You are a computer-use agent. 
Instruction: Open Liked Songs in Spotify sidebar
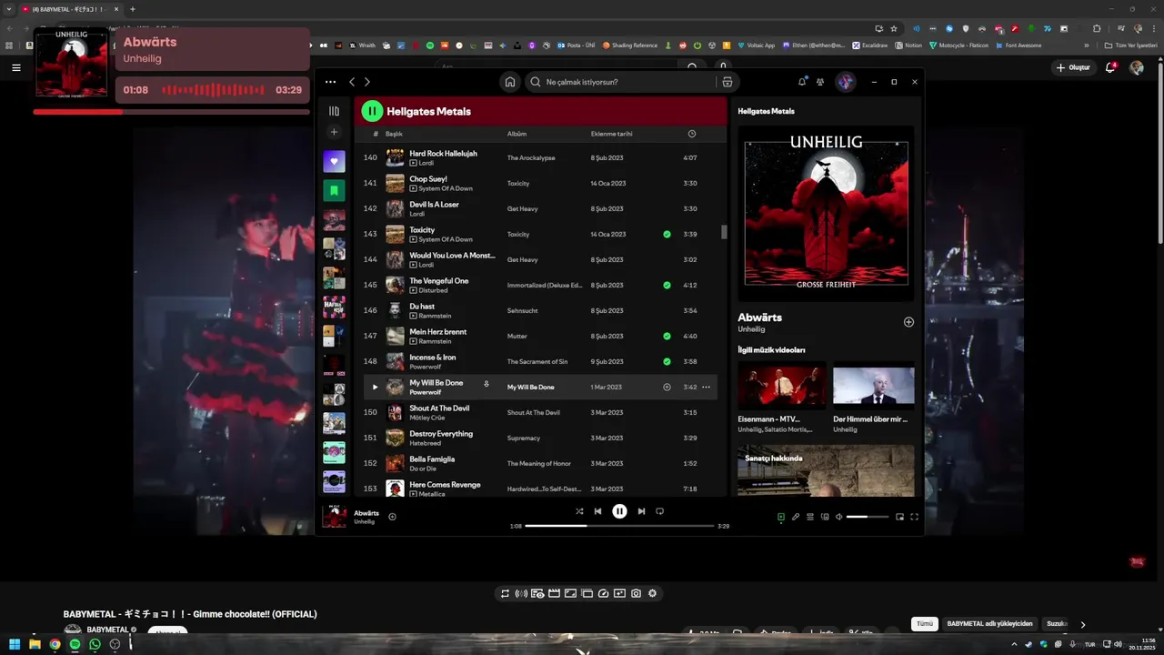click(x=334, y=162)
